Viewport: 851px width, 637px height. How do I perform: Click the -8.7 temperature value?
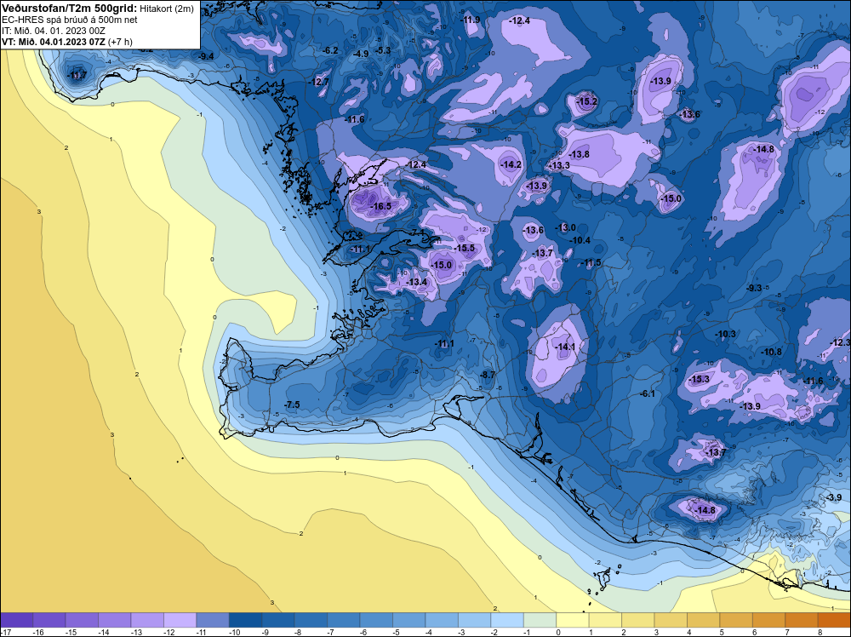488,375
